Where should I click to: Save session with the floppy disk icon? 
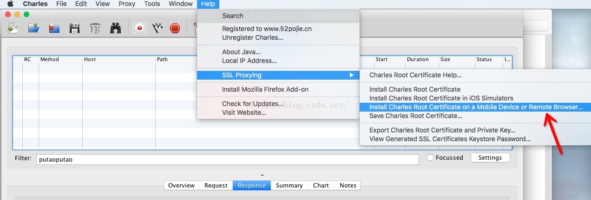coord(74,28)
